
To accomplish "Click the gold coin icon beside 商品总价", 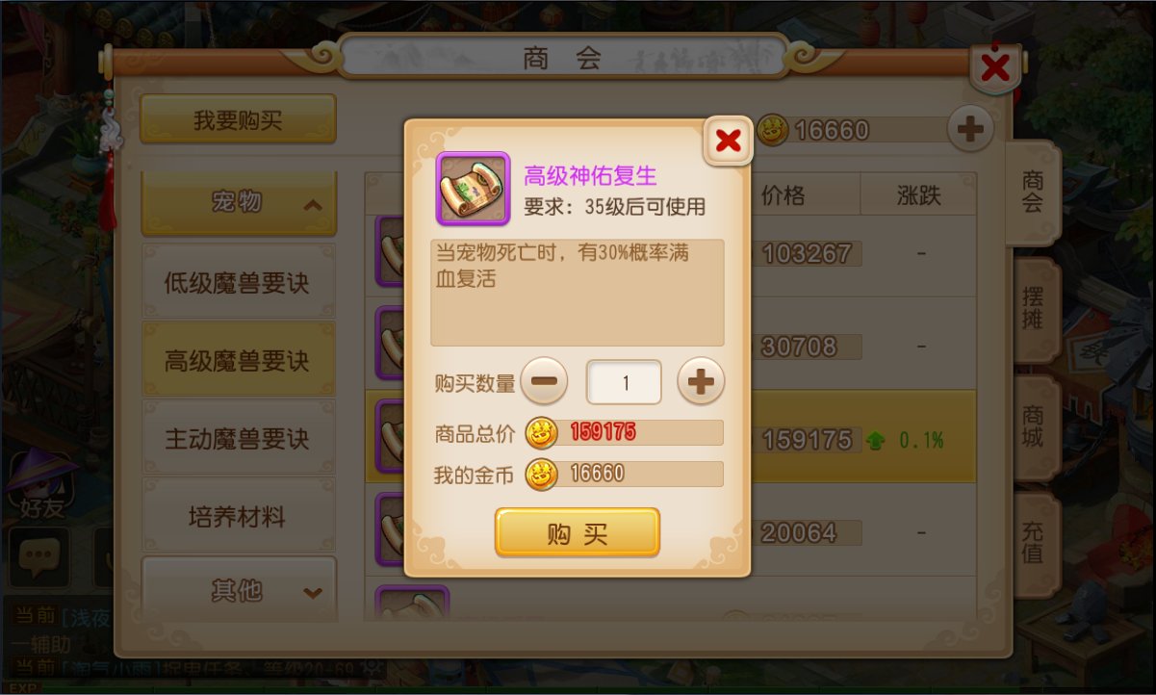I will point(542,433).
